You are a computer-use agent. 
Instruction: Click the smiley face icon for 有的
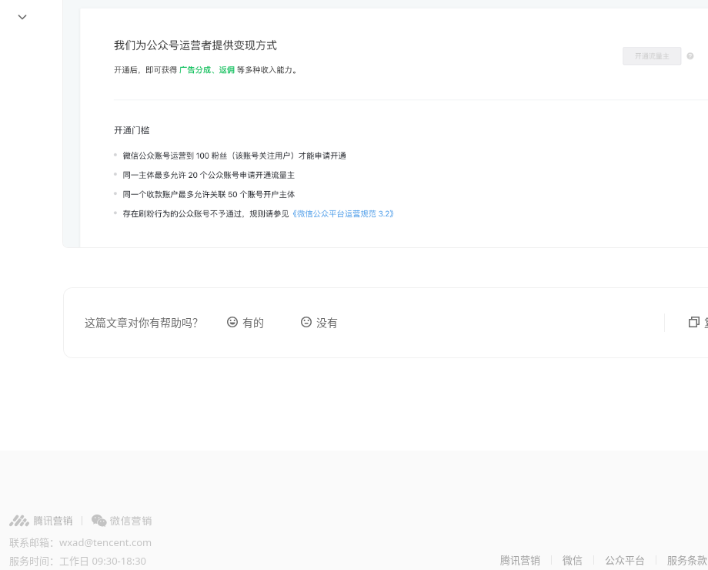tap(232, 322)
